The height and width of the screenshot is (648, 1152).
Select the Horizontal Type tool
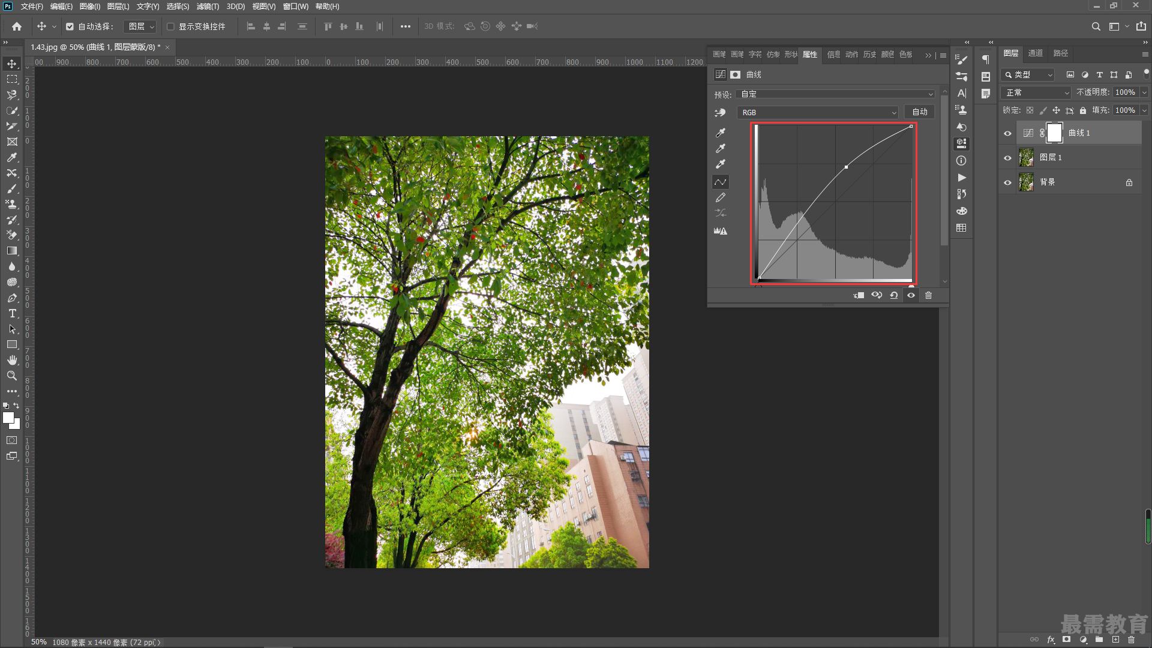click(x=12, y=313)
